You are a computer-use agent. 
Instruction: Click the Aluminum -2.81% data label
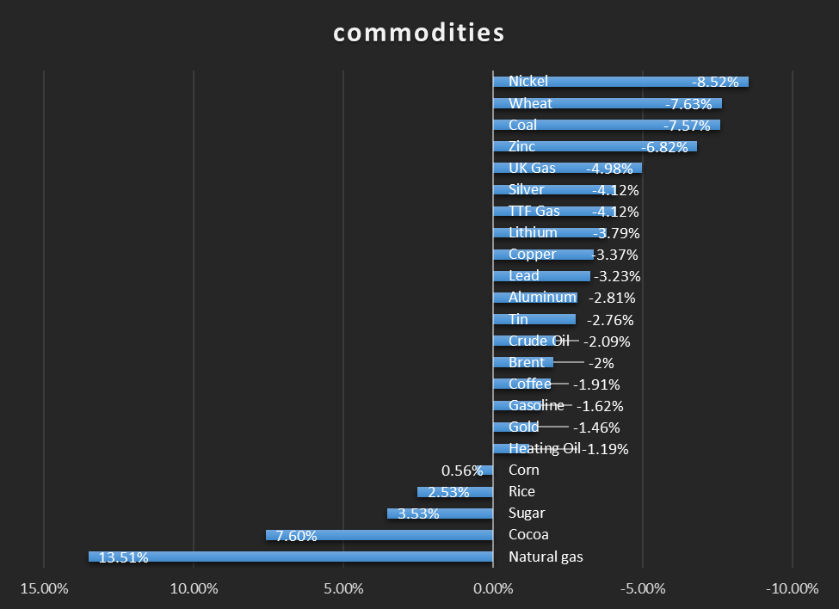612,298
